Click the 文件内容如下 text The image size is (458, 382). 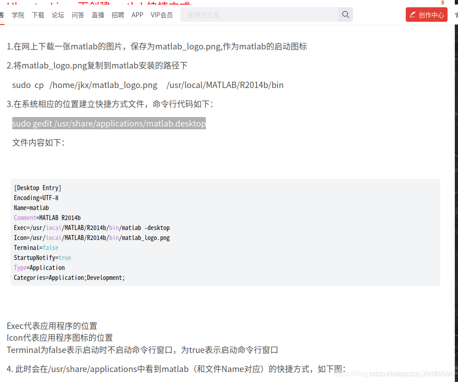pyautogui.click(x=38, y=142)
